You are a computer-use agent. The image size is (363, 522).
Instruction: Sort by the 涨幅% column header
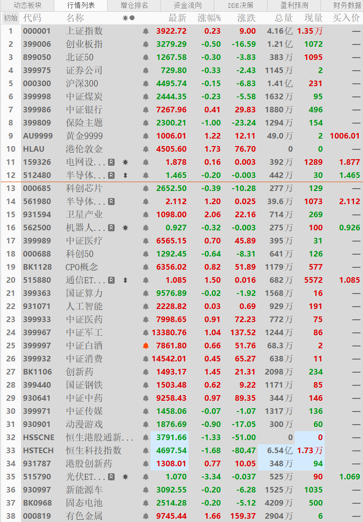pyautogui.click(x=209, y=18)
